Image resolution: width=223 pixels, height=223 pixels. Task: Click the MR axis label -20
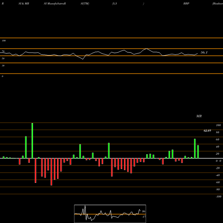click(218, 168)
